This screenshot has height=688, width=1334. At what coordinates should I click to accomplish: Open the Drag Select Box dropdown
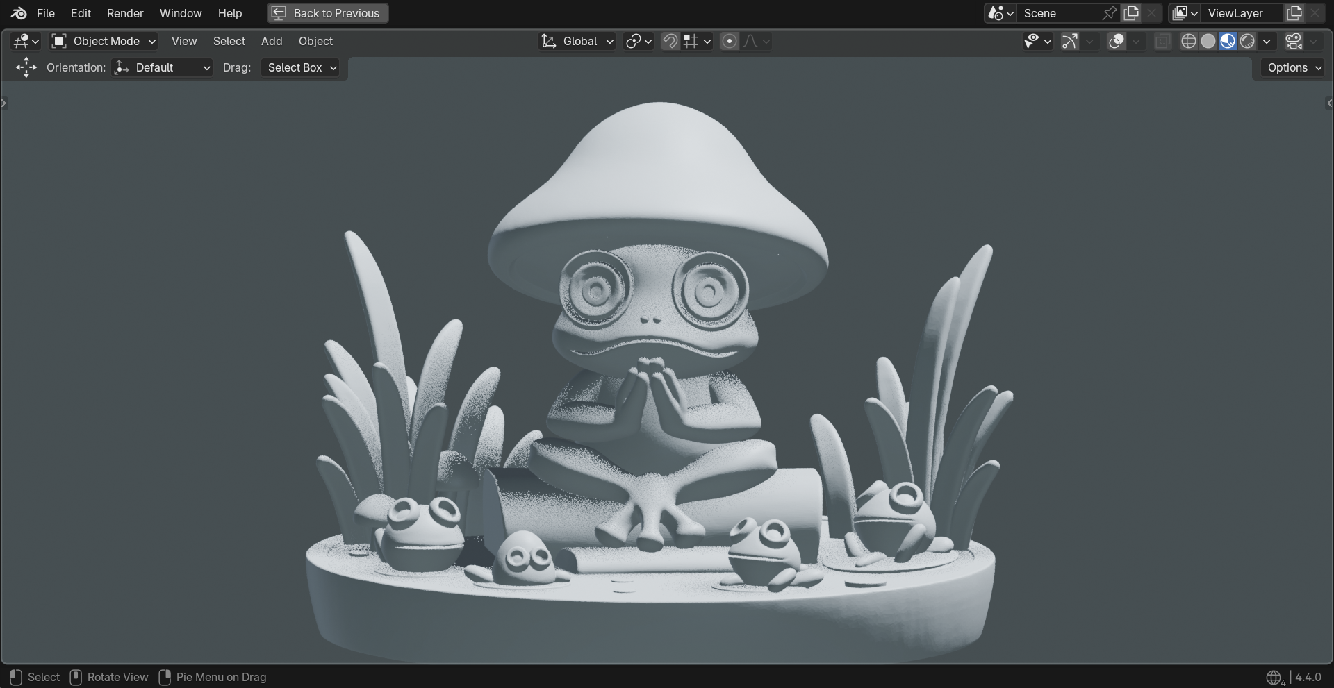pos(300,67)
